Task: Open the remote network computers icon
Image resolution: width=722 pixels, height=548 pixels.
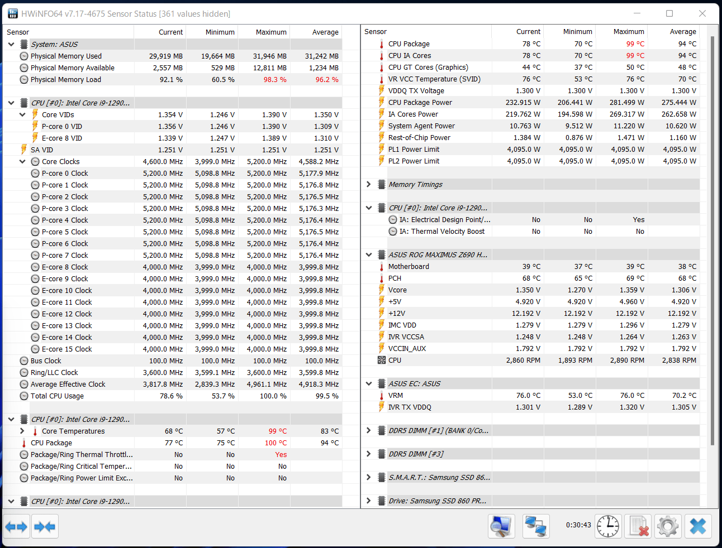Action: tap(536, 526)
